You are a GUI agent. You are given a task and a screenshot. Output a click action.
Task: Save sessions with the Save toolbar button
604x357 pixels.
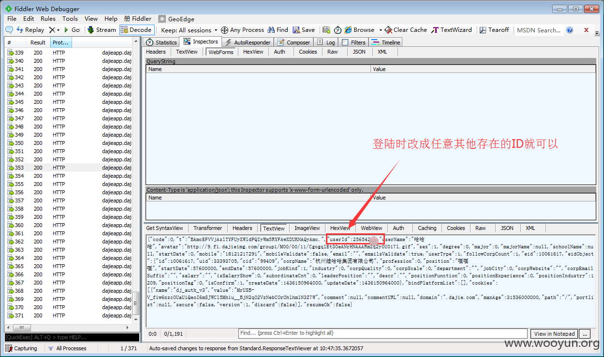304,30
